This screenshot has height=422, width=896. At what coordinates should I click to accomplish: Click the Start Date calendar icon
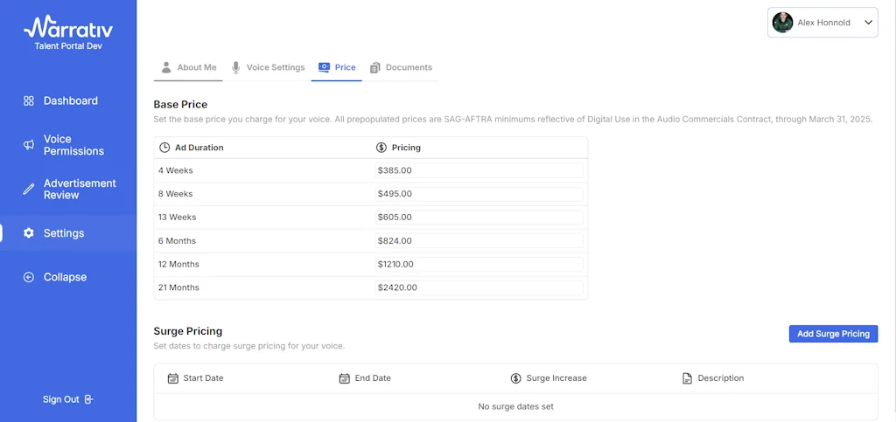(173, 378)
